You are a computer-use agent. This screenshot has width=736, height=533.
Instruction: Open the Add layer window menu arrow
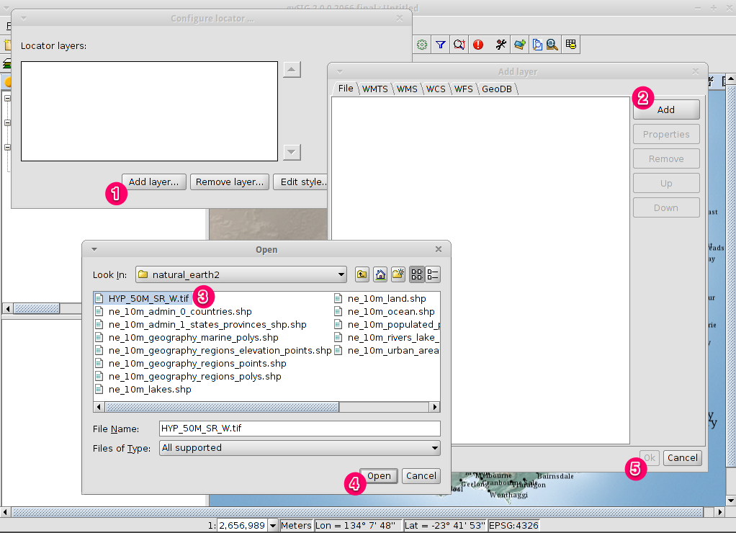pos(340,72)
